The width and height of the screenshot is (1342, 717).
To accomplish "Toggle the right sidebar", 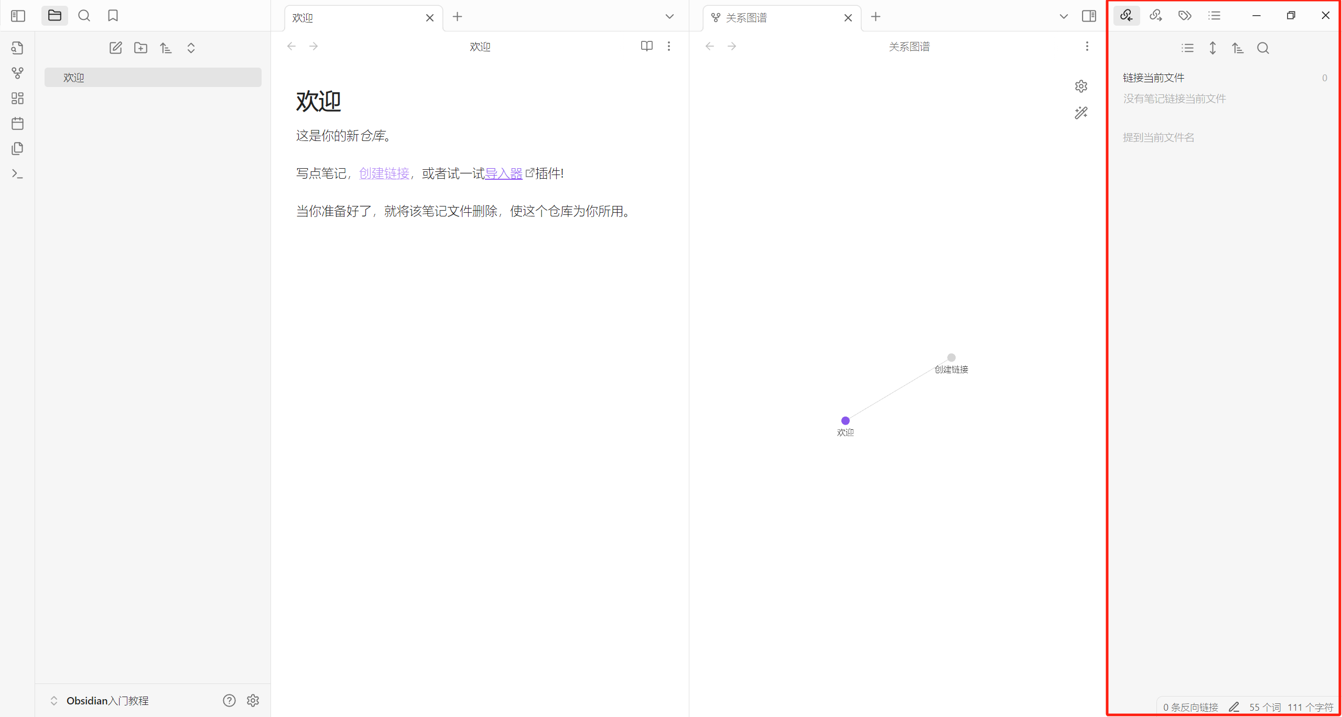I will 1089,16.
